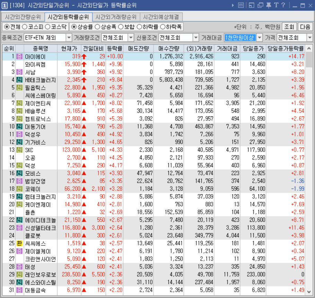This screenshot has width=315, height=298.
Task: Open font settings via the T icon
Action: click(276, 5)
